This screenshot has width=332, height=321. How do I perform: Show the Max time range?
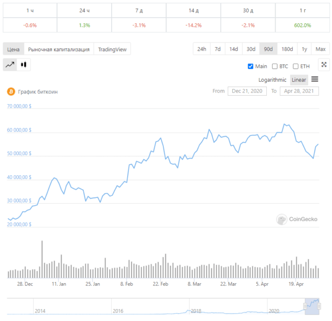tap(321, 49)
